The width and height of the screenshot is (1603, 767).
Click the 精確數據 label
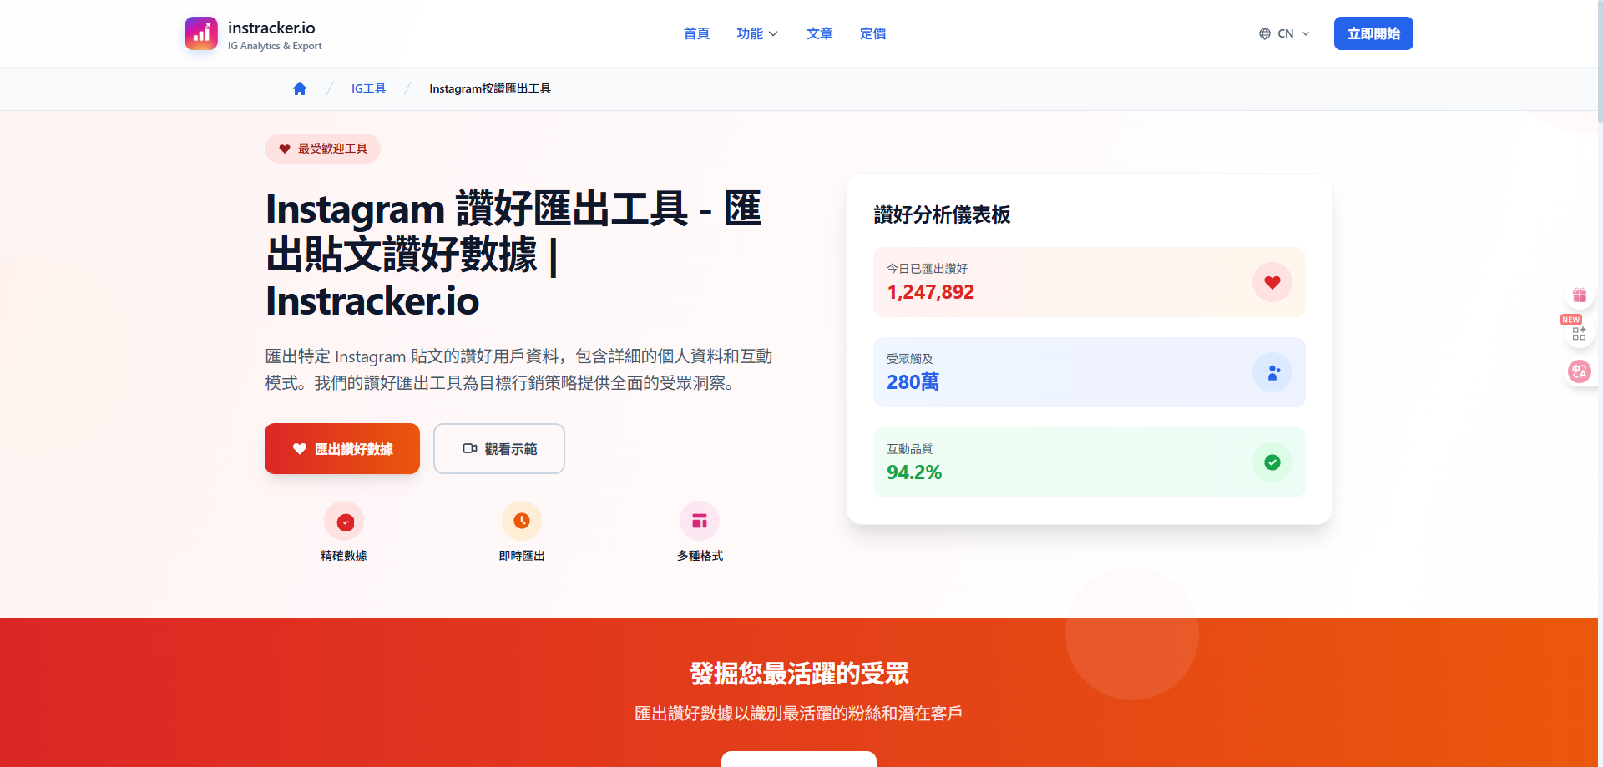[344, 556]
